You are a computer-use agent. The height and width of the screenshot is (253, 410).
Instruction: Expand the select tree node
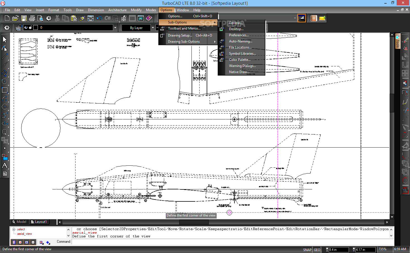click(x=14, y=229)
